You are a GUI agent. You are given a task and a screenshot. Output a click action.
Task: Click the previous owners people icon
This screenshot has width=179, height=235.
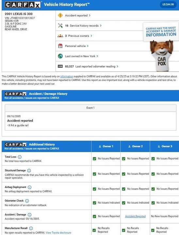[60, 36]
